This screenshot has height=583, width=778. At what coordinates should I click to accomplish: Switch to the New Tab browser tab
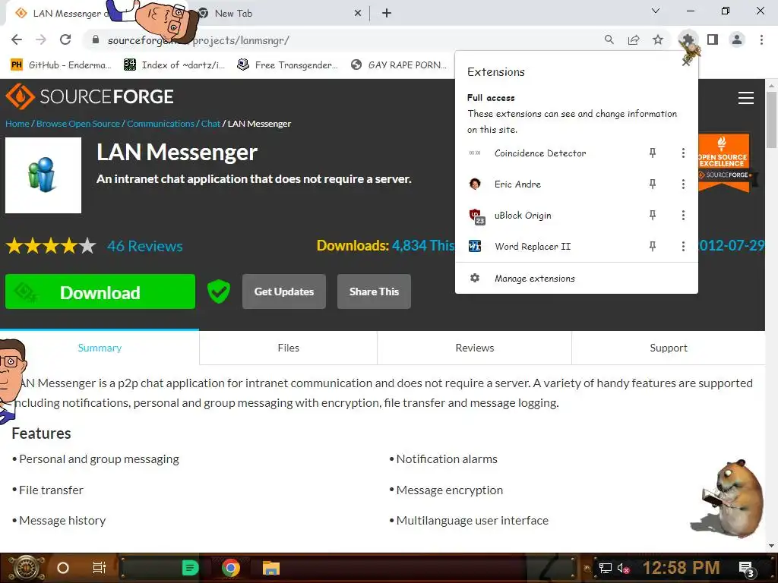click(278, 14)
